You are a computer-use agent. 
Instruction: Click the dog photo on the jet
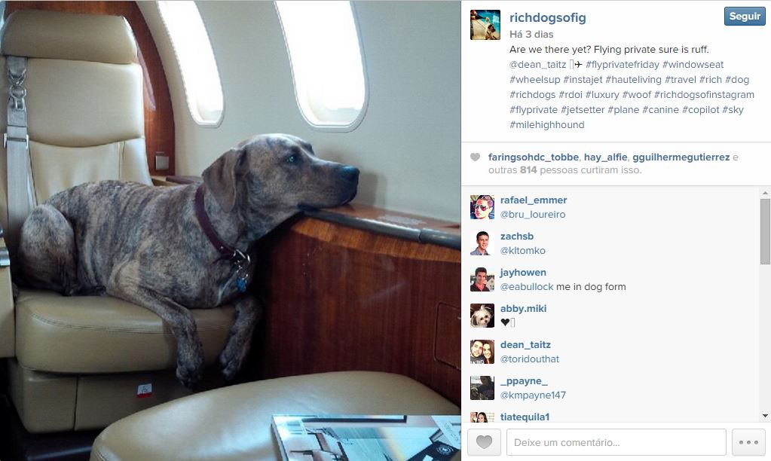(230, 230)
